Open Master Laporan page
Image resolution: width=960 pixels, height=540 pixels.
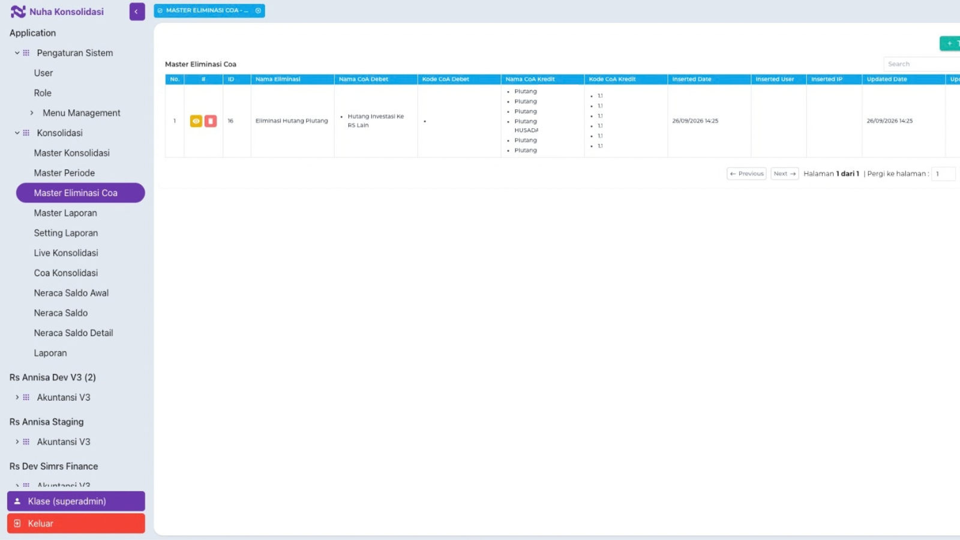[65, 213]
